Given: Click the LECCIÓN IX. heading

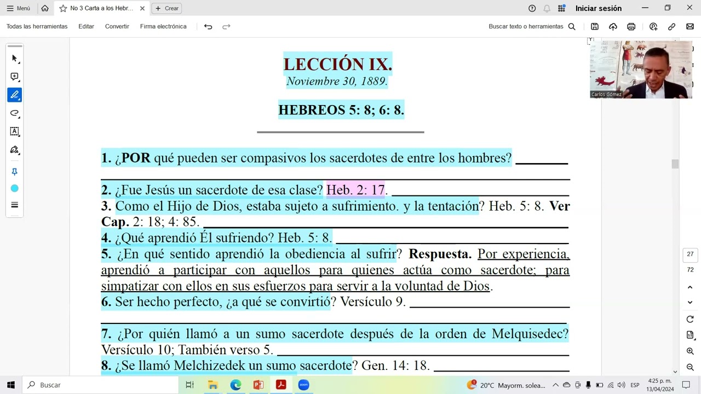Looking at the screenshot, I should [338, 64].
